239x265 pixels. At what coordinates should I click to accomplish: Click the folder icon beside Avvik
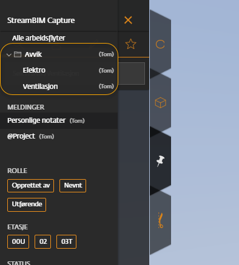click(18, 54)
